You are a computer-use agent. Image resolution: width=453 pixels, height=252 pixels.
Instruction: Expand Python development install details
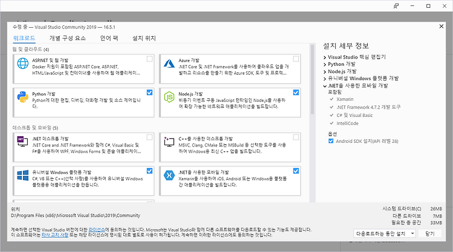click(x=325, y=65)
